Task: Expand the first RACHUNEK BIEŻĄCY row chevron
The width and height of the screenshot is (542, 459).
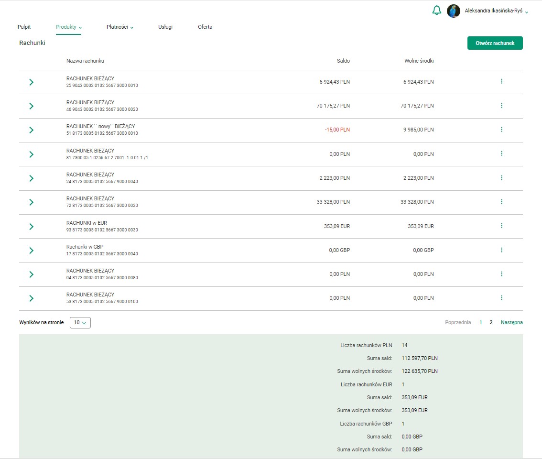Action: click(x=31, y=82)
